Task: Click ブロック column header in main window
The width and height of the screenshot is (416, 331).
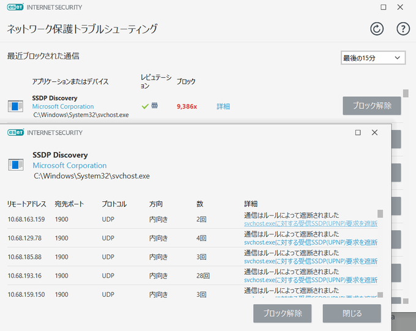Action: tap(186, 81)
